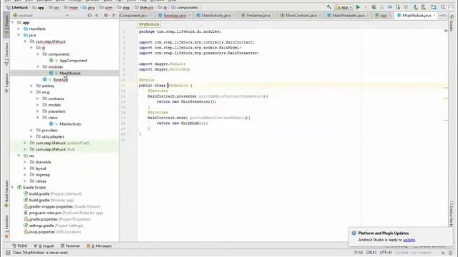The width and height of the screenshot is (458, 257).
Task: Click hide Project panel icon
Action: click(114, 15)
